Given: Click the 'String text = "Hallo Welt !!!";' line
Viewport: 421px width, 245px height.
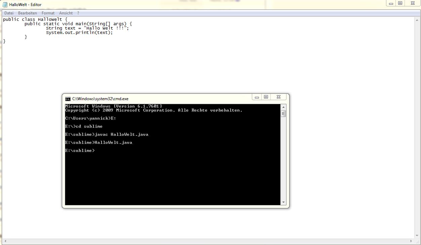Looking at the screenshot, I should (87, 28).
